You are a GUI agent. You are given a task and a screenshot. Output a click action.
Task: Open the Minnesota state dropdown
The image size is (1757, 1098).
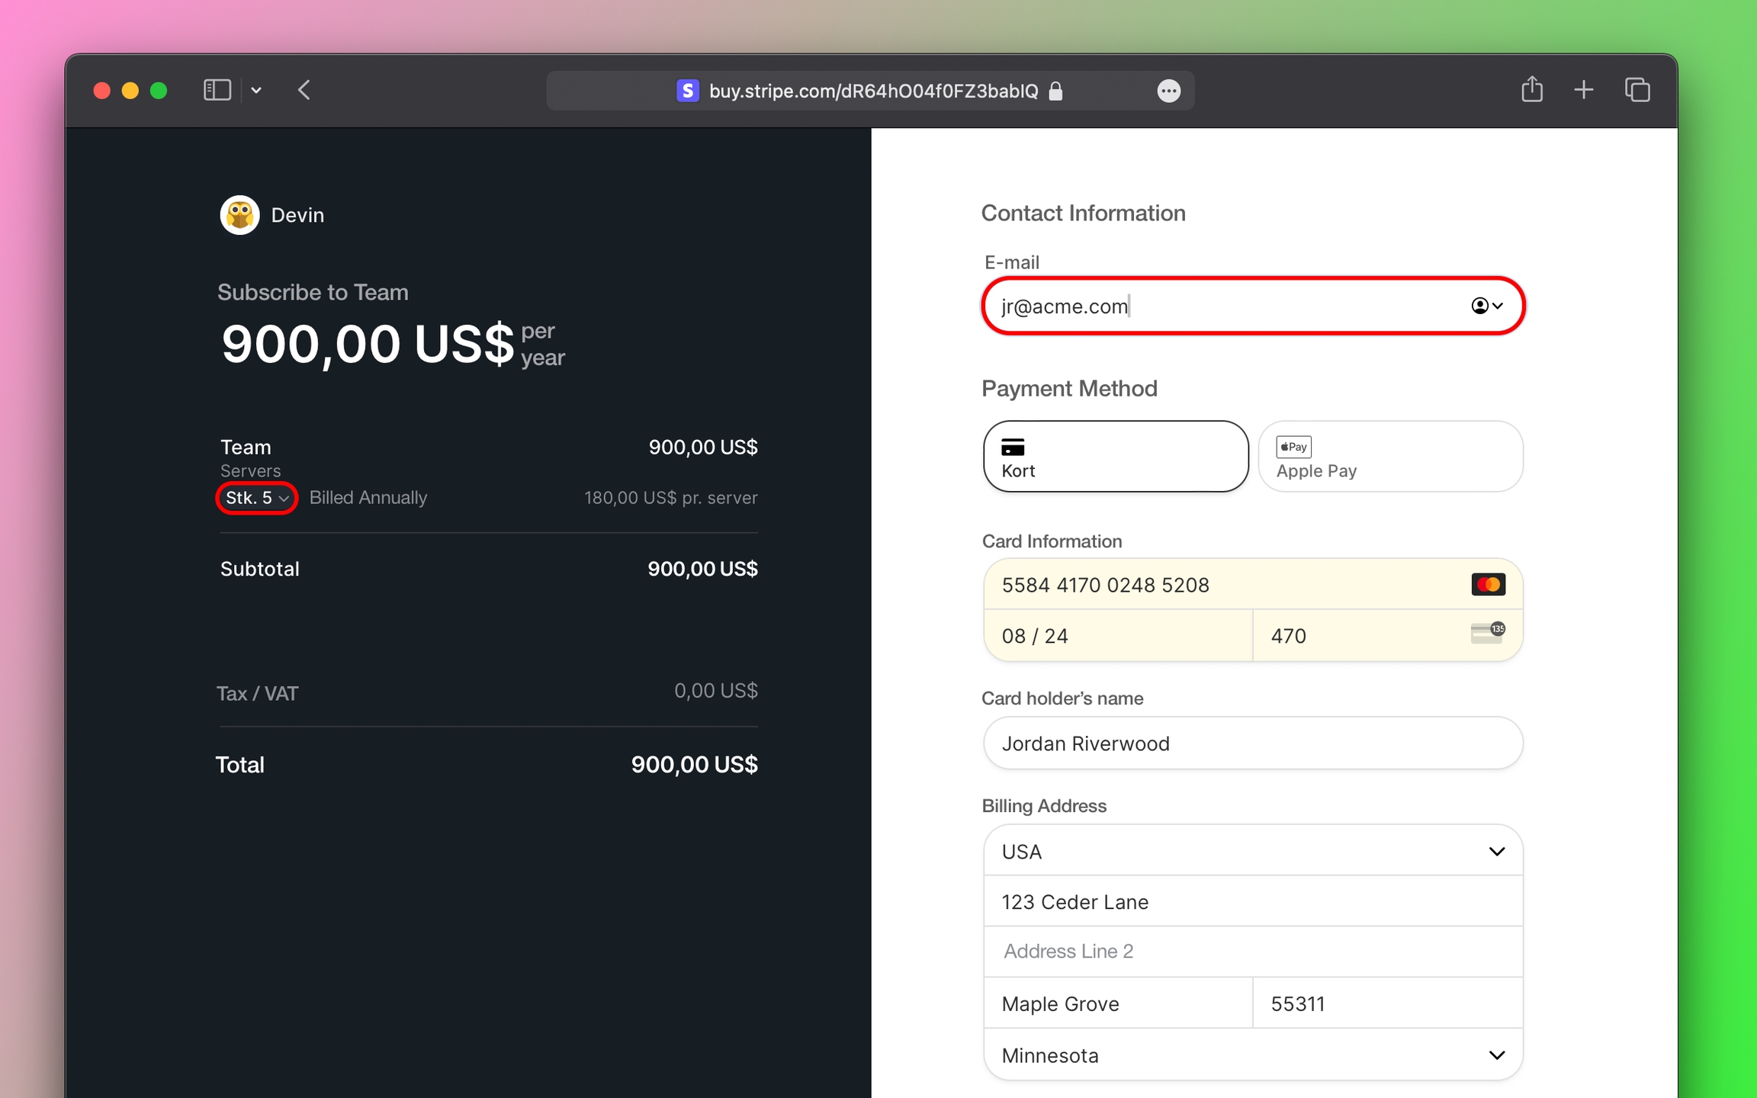1252,1055
